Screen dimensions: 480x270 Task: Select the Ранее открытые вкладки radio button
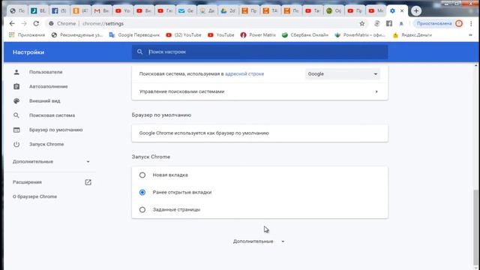coord(142,192)
